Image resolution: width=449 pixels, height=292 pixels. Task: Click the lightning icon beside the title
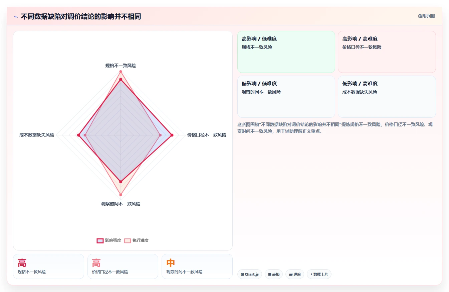click(16, 16)
